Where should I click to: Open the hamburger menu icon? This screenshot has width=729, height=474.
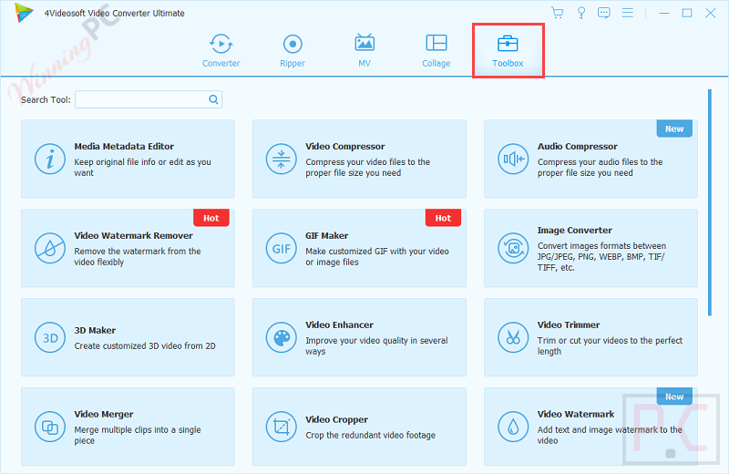[x=628, y=13]
